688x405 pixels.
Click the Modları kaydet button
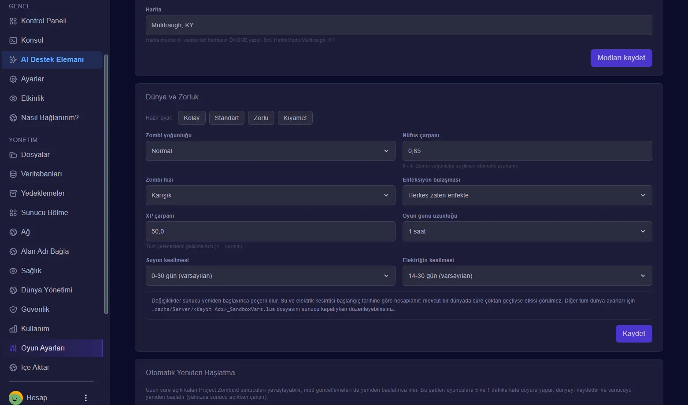click(x=621, y=58)
